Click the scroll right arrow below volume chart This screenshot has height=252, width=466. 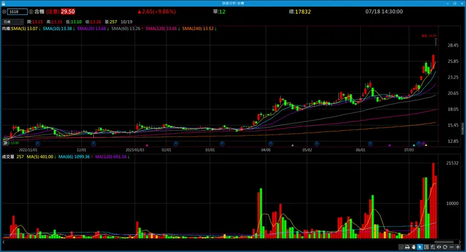(460, 242)
